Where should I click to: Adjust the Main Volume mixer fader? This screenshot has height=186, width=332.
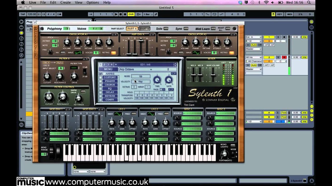213,75
